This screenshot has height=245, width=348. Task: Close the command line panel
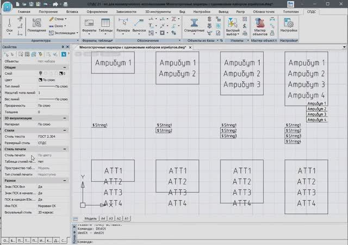click(74, 227)
